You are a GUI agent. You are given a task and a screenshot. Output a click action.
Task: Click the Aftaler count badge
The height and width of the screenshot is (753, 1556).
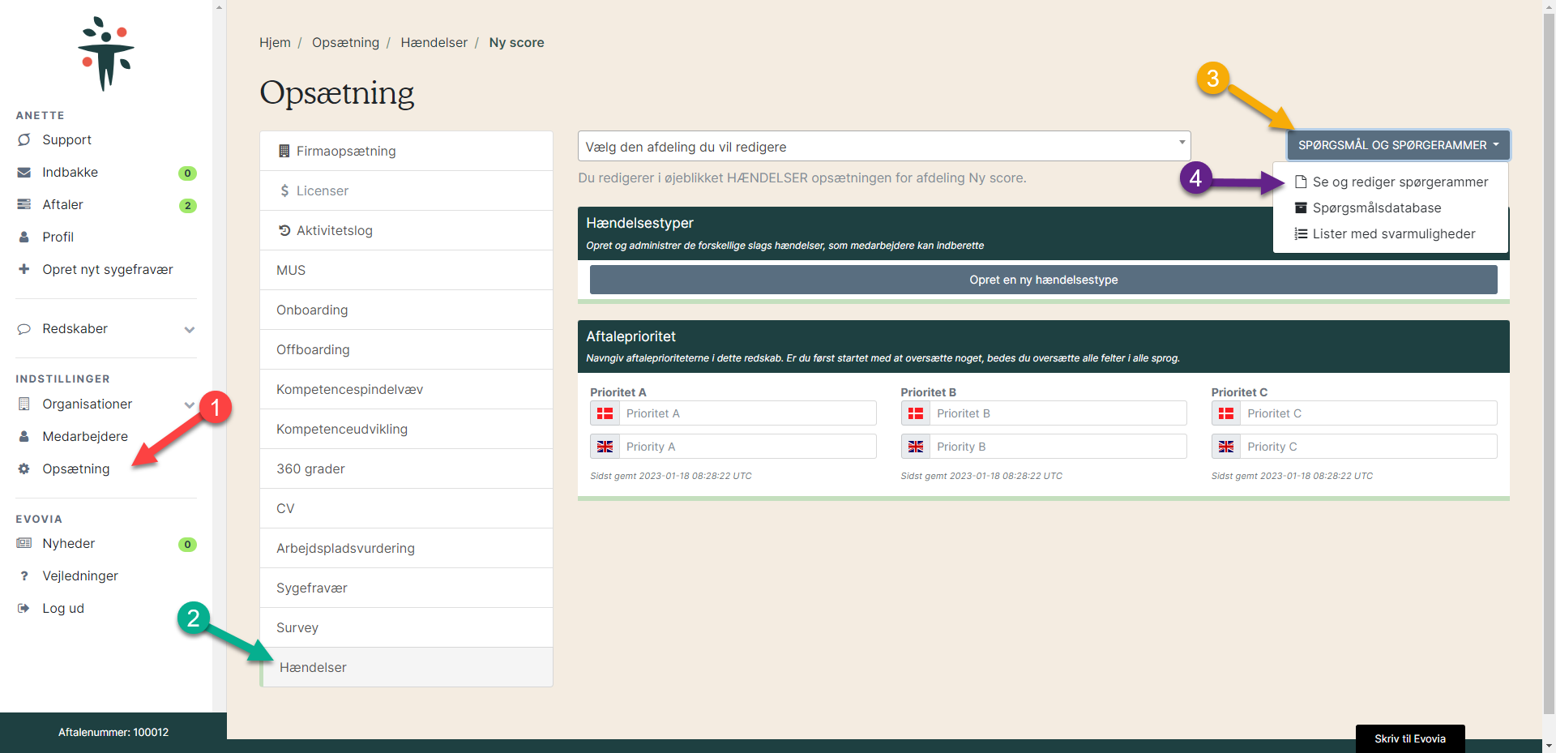click(187, 205)
